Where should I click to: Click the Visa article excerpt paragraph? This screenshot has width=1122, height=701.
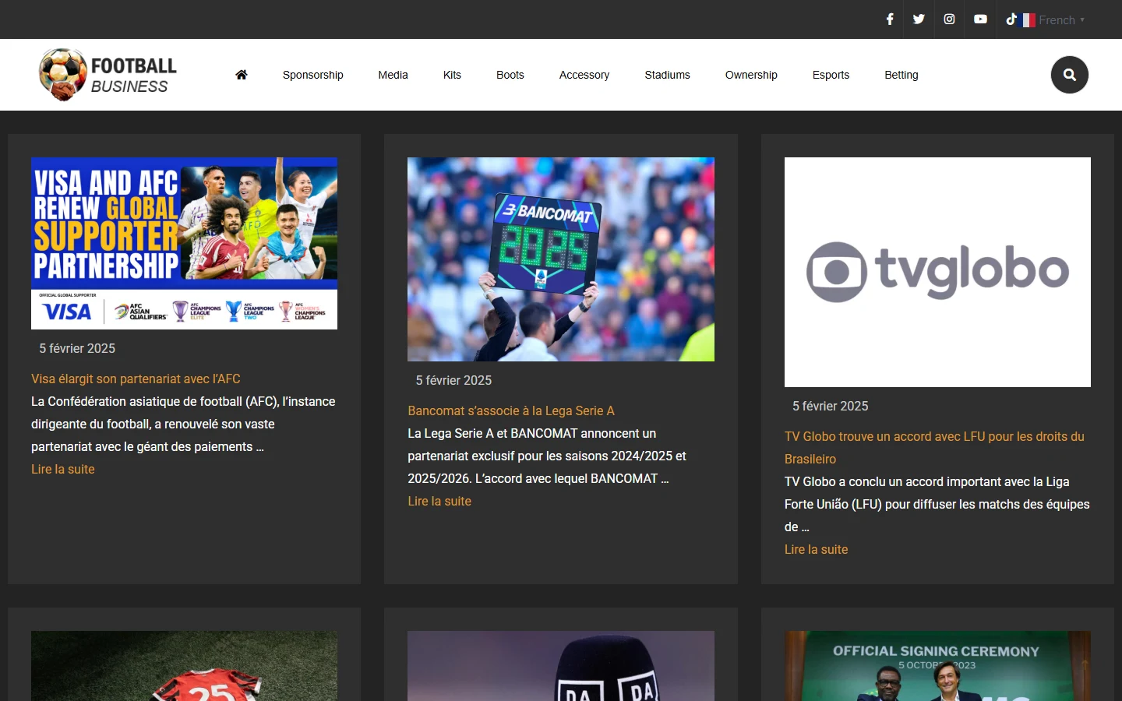point(183,424)
